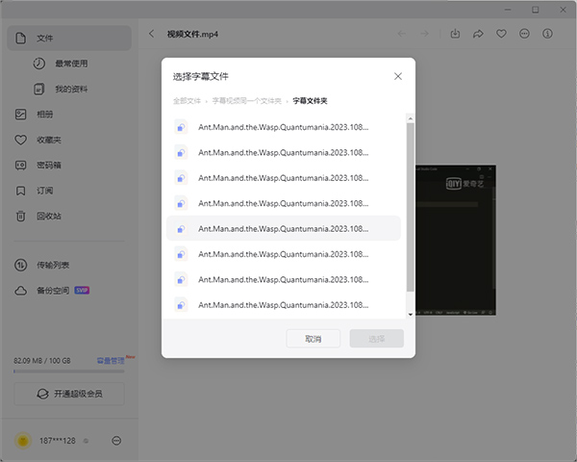The height and width of the screenshot is (462, 577).
Task: Open the 传输列表 transfer icon
Action: [20, 266]
